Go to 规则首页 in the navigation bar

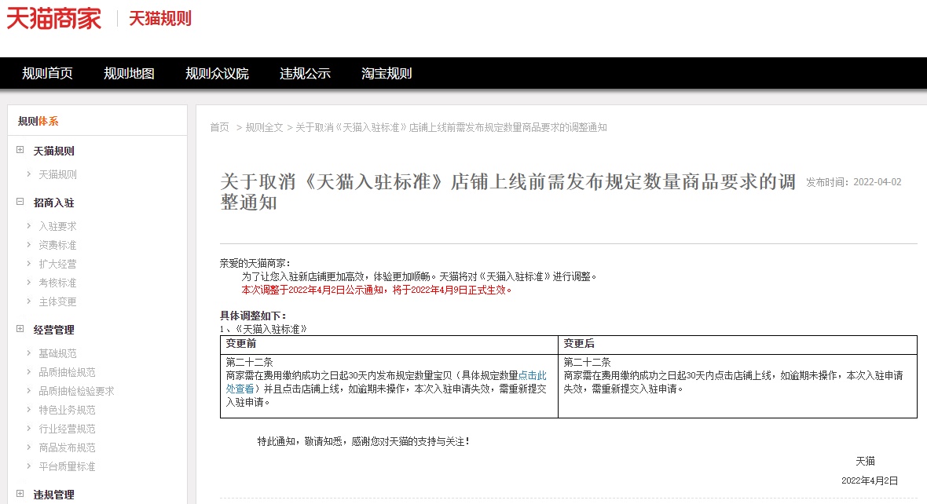point(47,73)
